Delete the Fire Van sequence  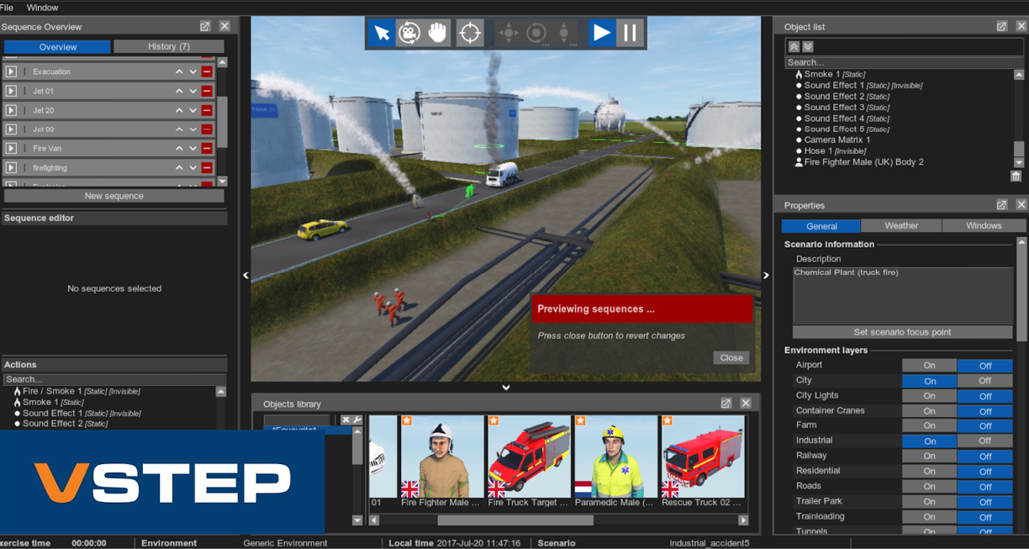[x=207, y=149]
